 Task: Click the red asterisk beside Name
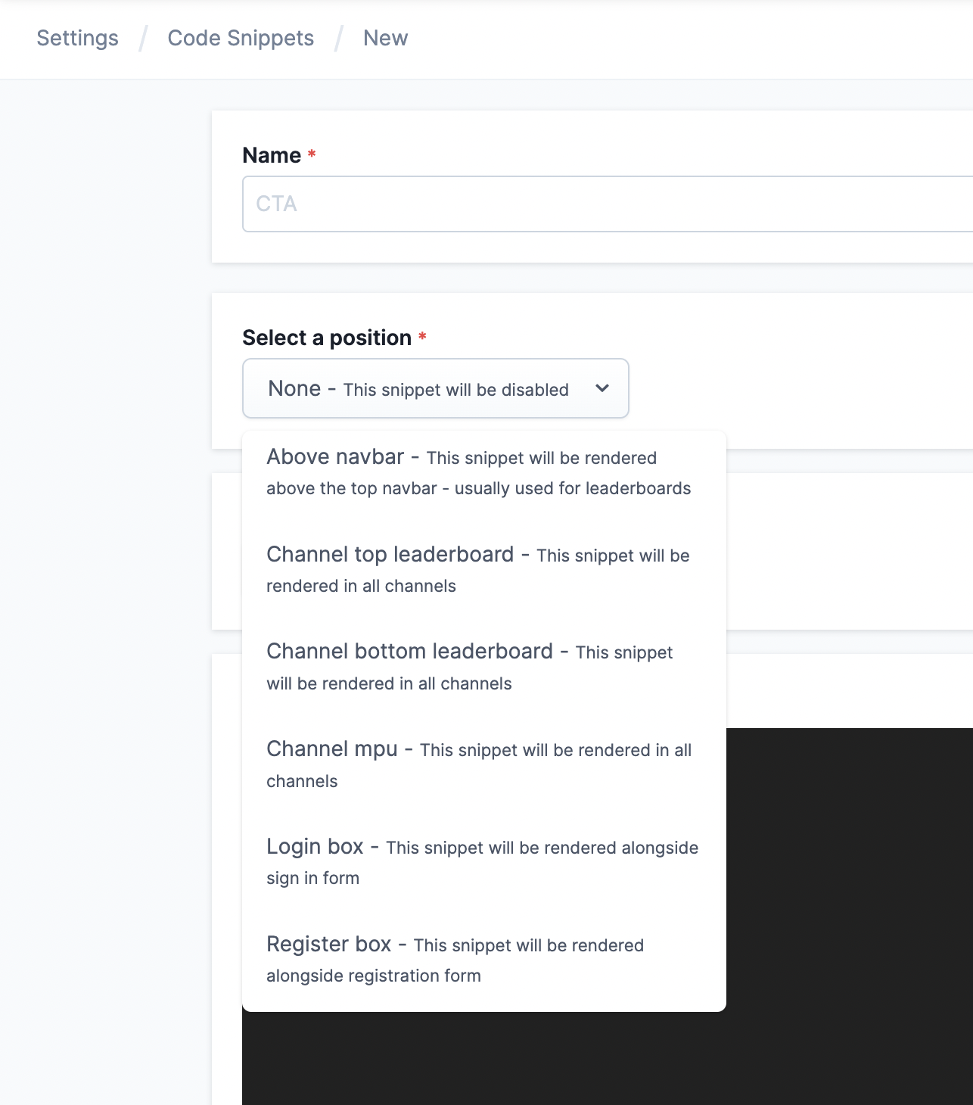pos(312,154)
